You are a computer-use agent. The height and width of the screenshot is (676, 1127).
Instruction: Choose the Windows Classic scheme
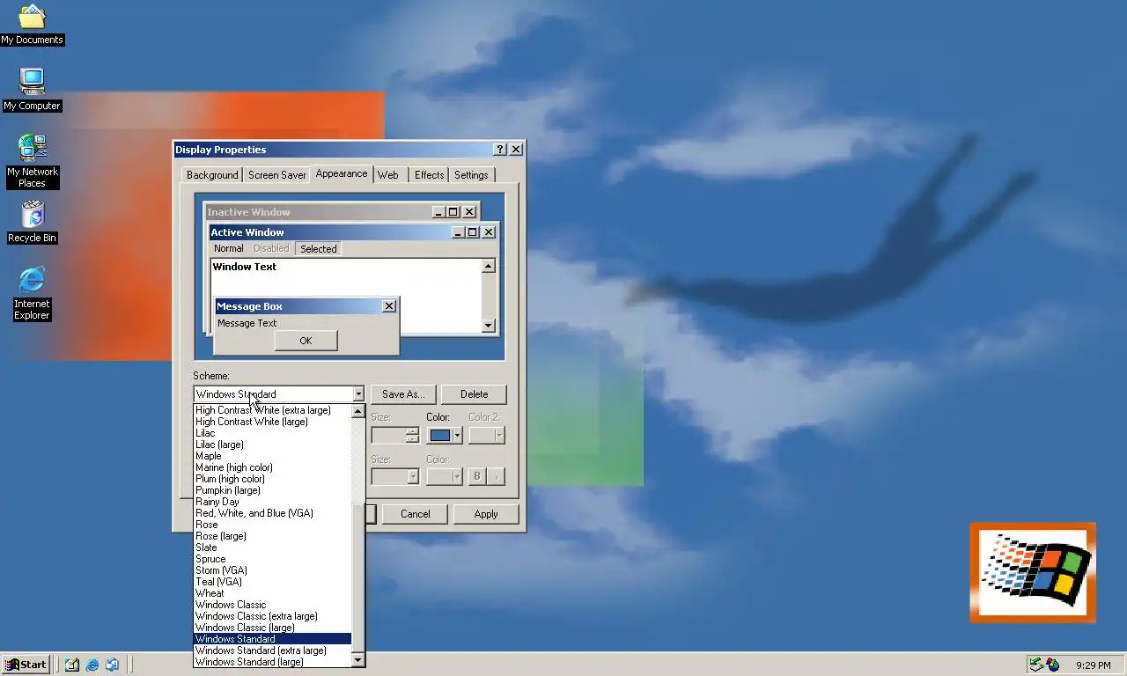pyautogui.click(x=273, y=605)
